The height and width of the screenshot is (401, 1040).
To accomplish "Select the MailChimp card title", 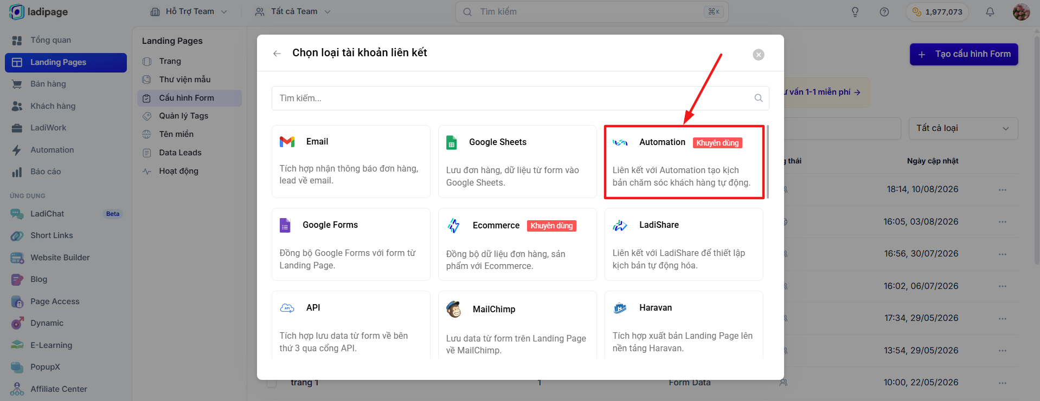I will [494, 310].
